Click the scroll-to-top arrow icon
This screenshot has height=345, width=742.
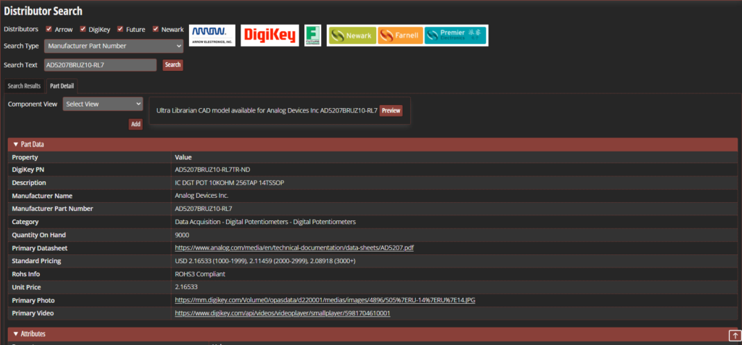pos(733,335)
